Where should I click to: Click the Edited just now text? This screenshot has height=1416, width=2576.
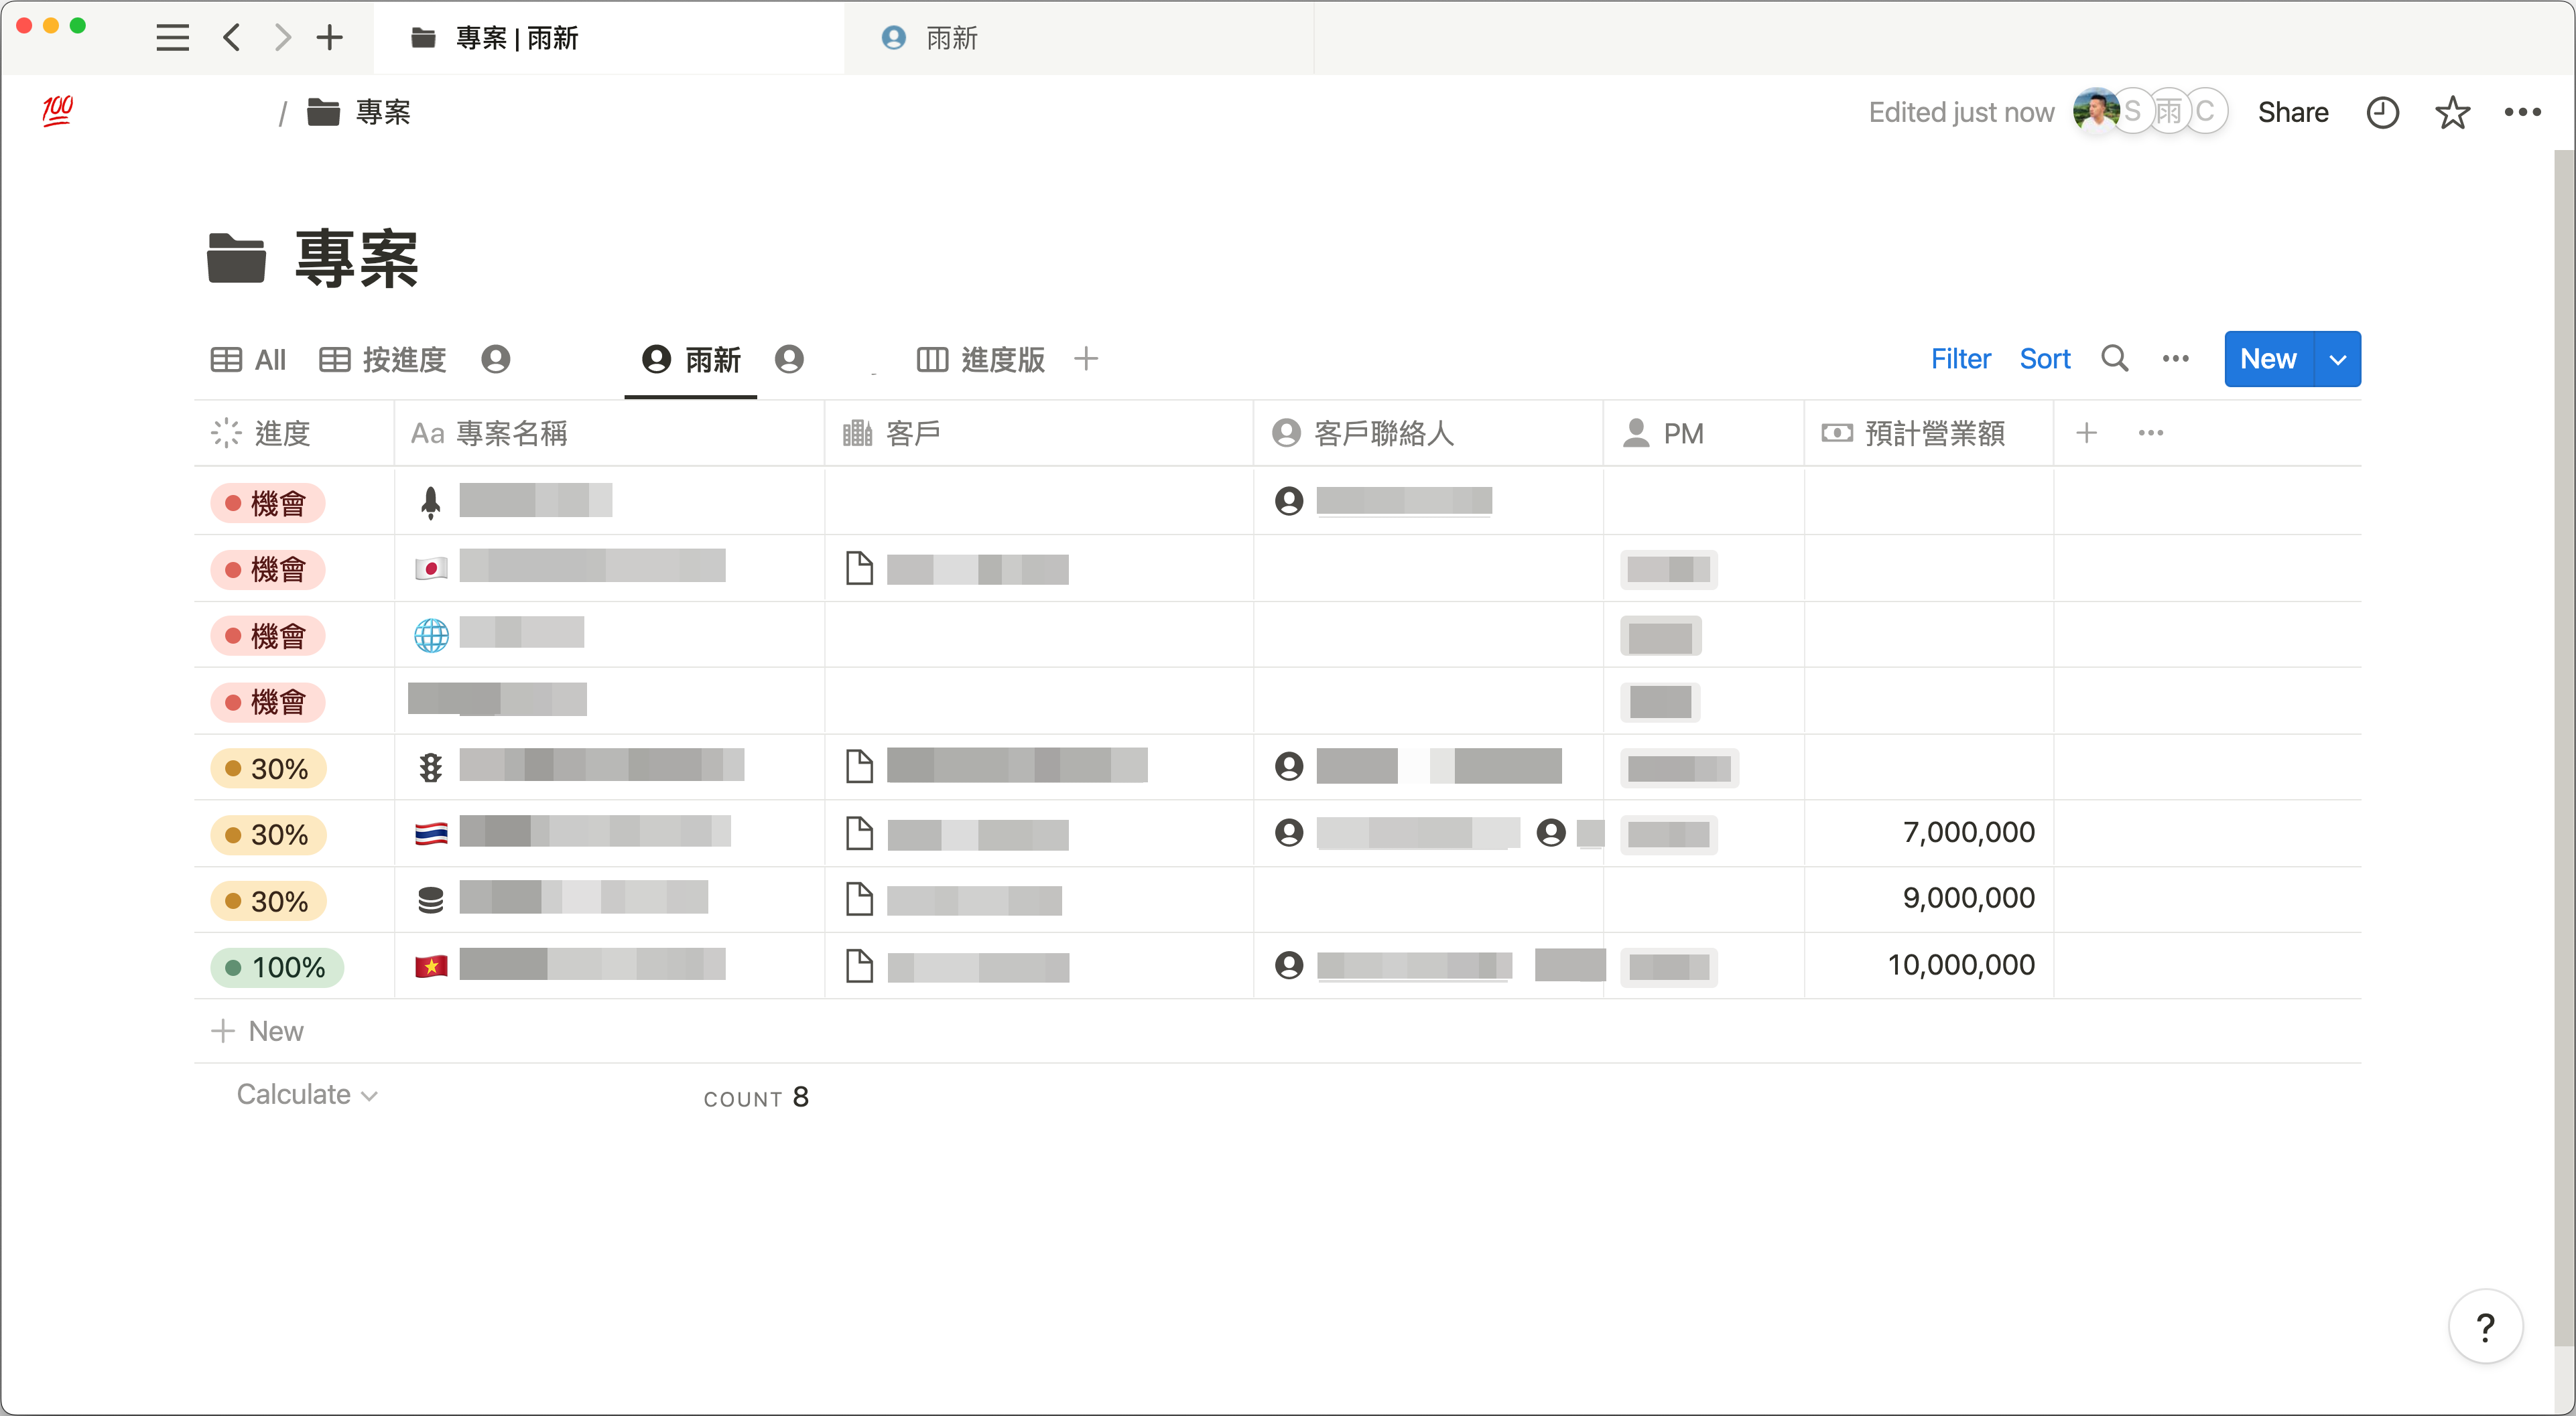tap(1961, 112)
